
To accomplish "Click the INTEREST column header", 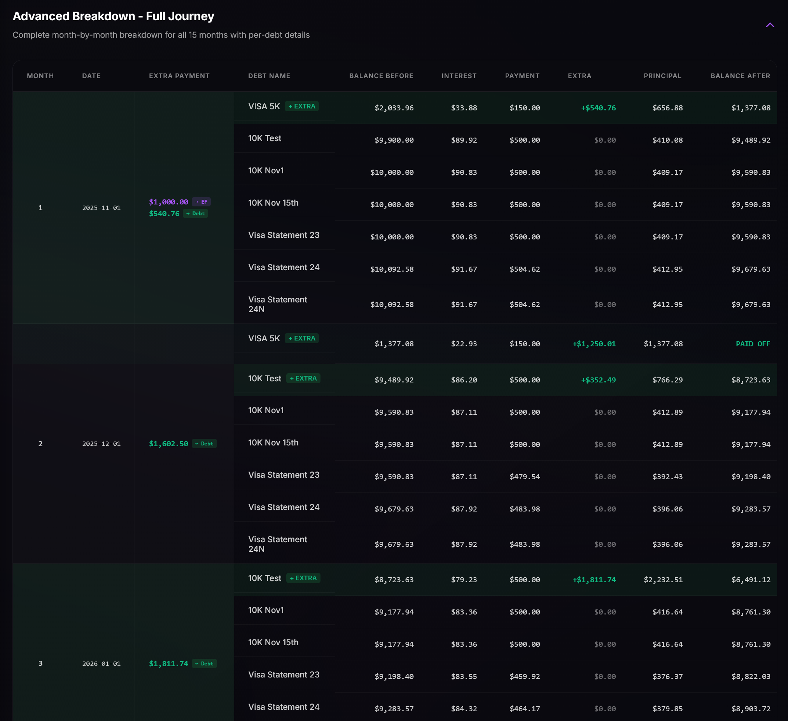I will (459, 76).
